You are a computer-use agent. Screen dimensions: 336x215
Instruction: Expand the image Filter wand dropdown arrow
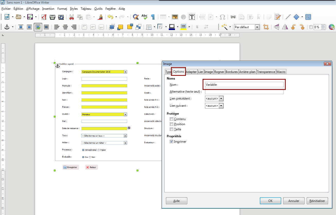click(230, 27)
